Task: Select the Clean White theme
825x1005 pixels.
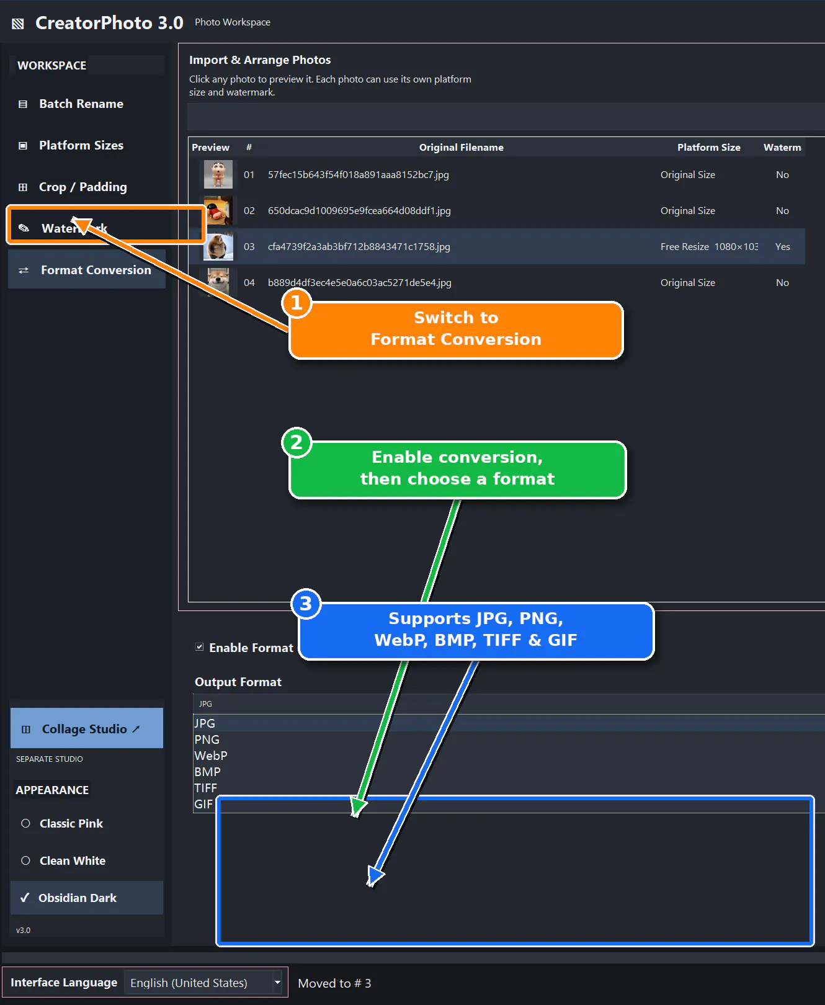Action: point(87,860)
